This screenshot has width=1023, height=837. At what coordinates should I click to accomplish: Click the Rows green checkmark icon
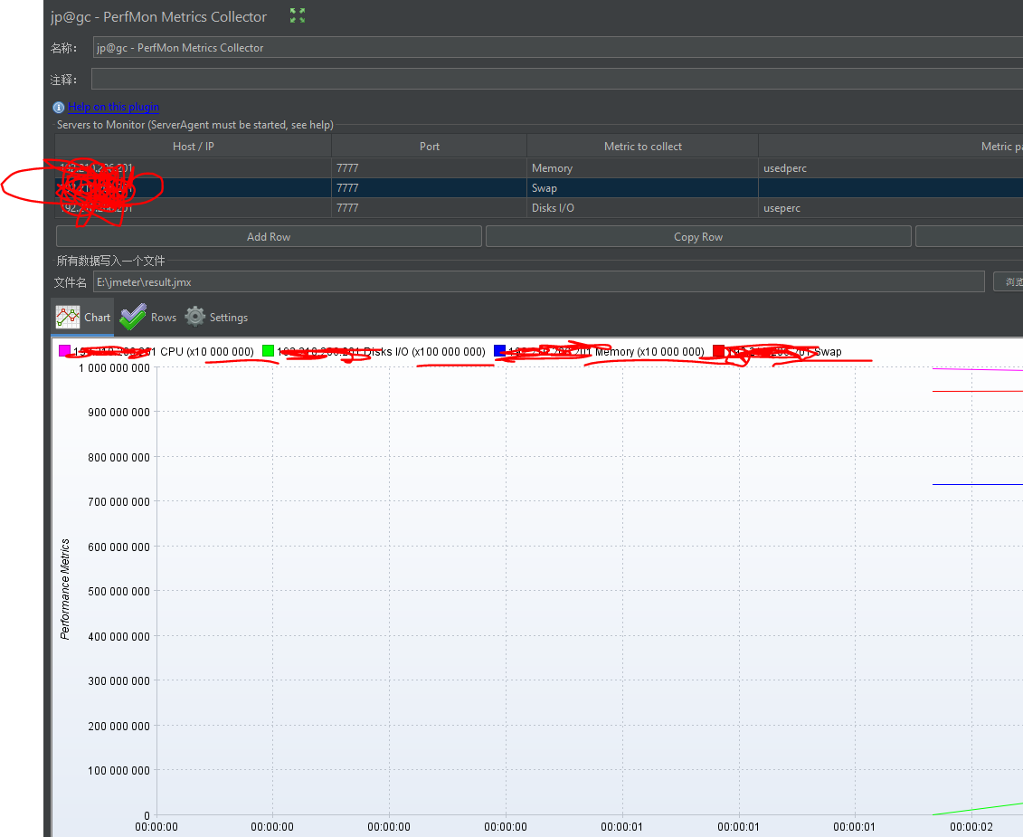click(x=133, y=317)
